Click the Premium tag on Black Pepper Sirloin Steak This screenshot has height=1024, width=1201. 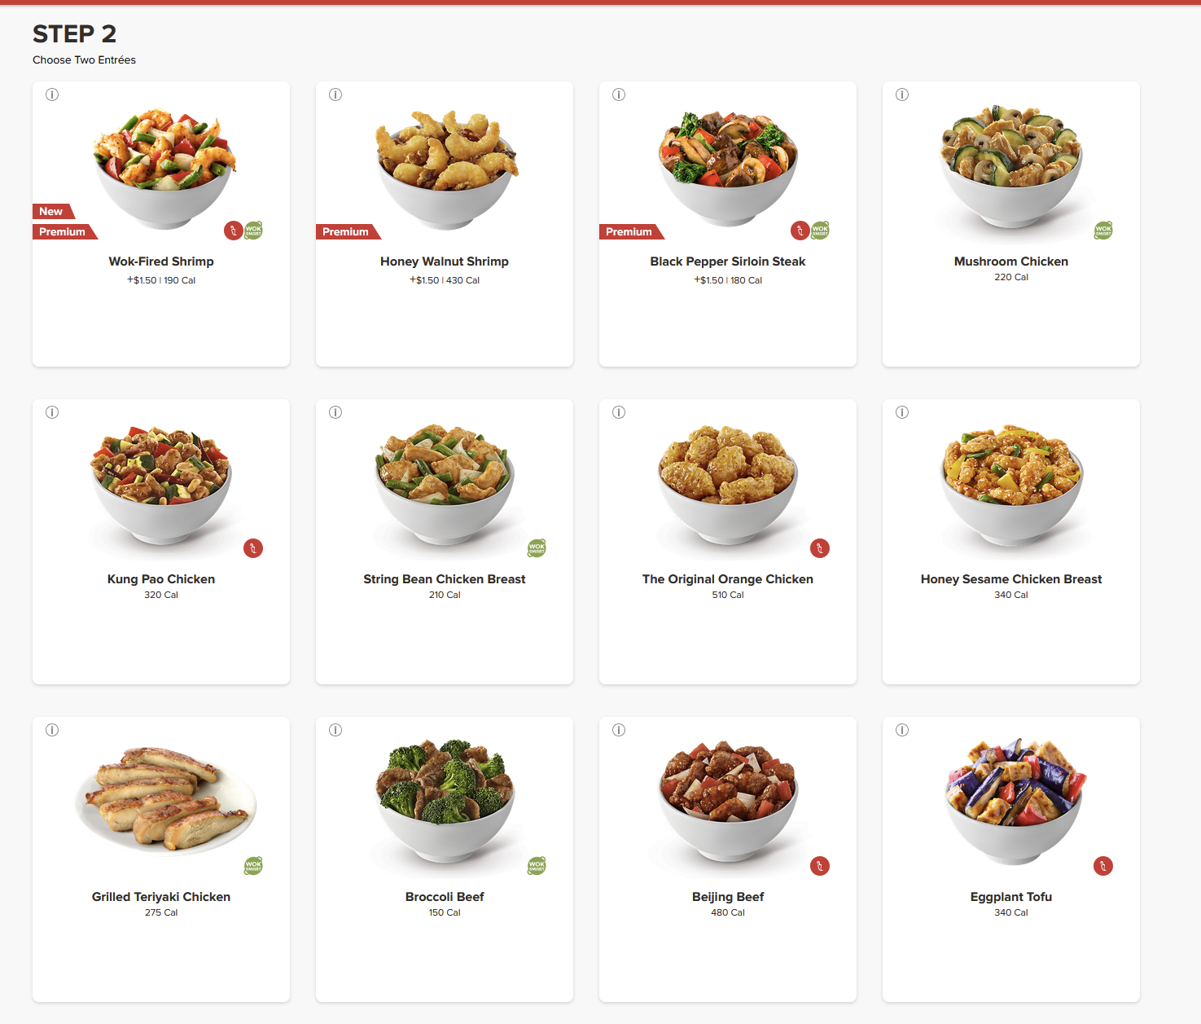(631, 231)
